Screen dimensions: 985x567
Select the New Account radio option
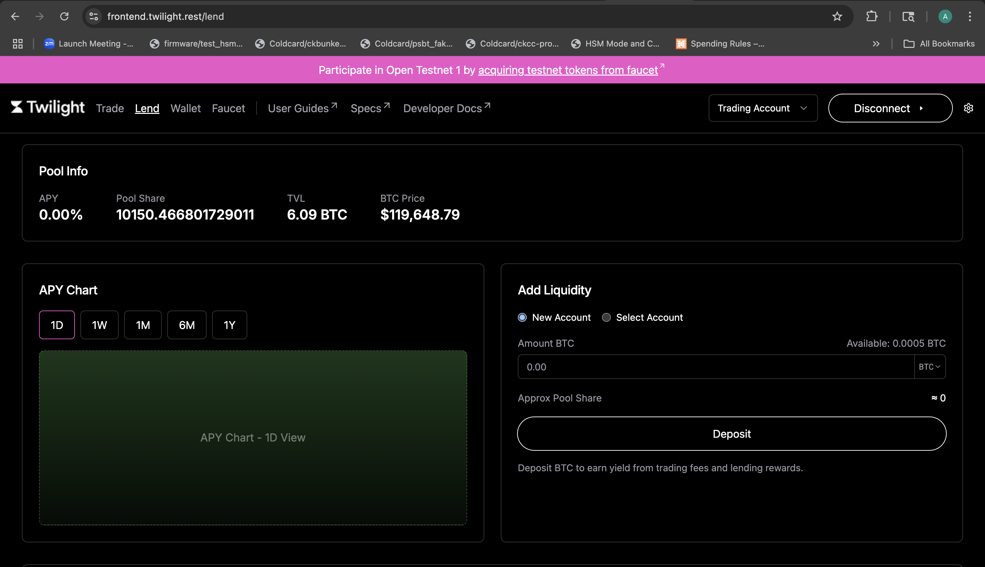tap(522, 317)
